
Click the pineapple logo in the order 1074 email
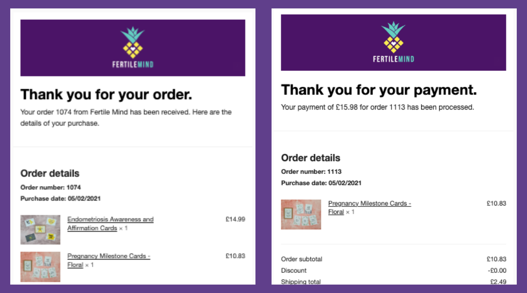tap(132, 43)
